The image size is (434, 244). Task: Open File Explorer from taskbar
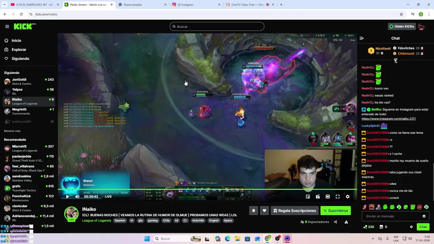237,239
